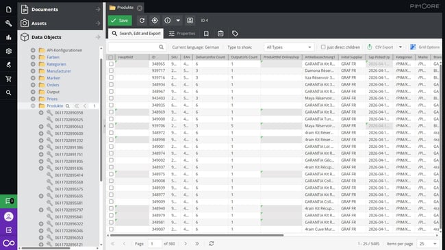Reload the Produkte object
445x250 pixels.
142,21
